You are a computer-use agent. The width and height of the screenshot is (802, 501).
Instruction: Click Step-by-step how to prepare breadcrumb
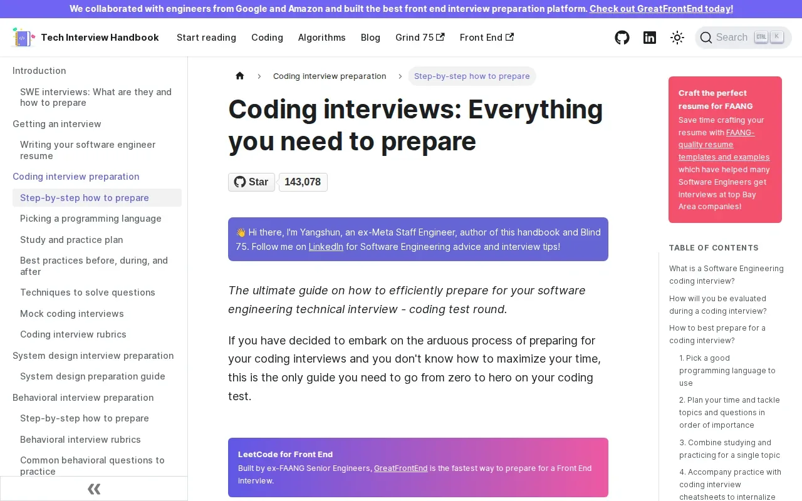[x=472, y=76]
